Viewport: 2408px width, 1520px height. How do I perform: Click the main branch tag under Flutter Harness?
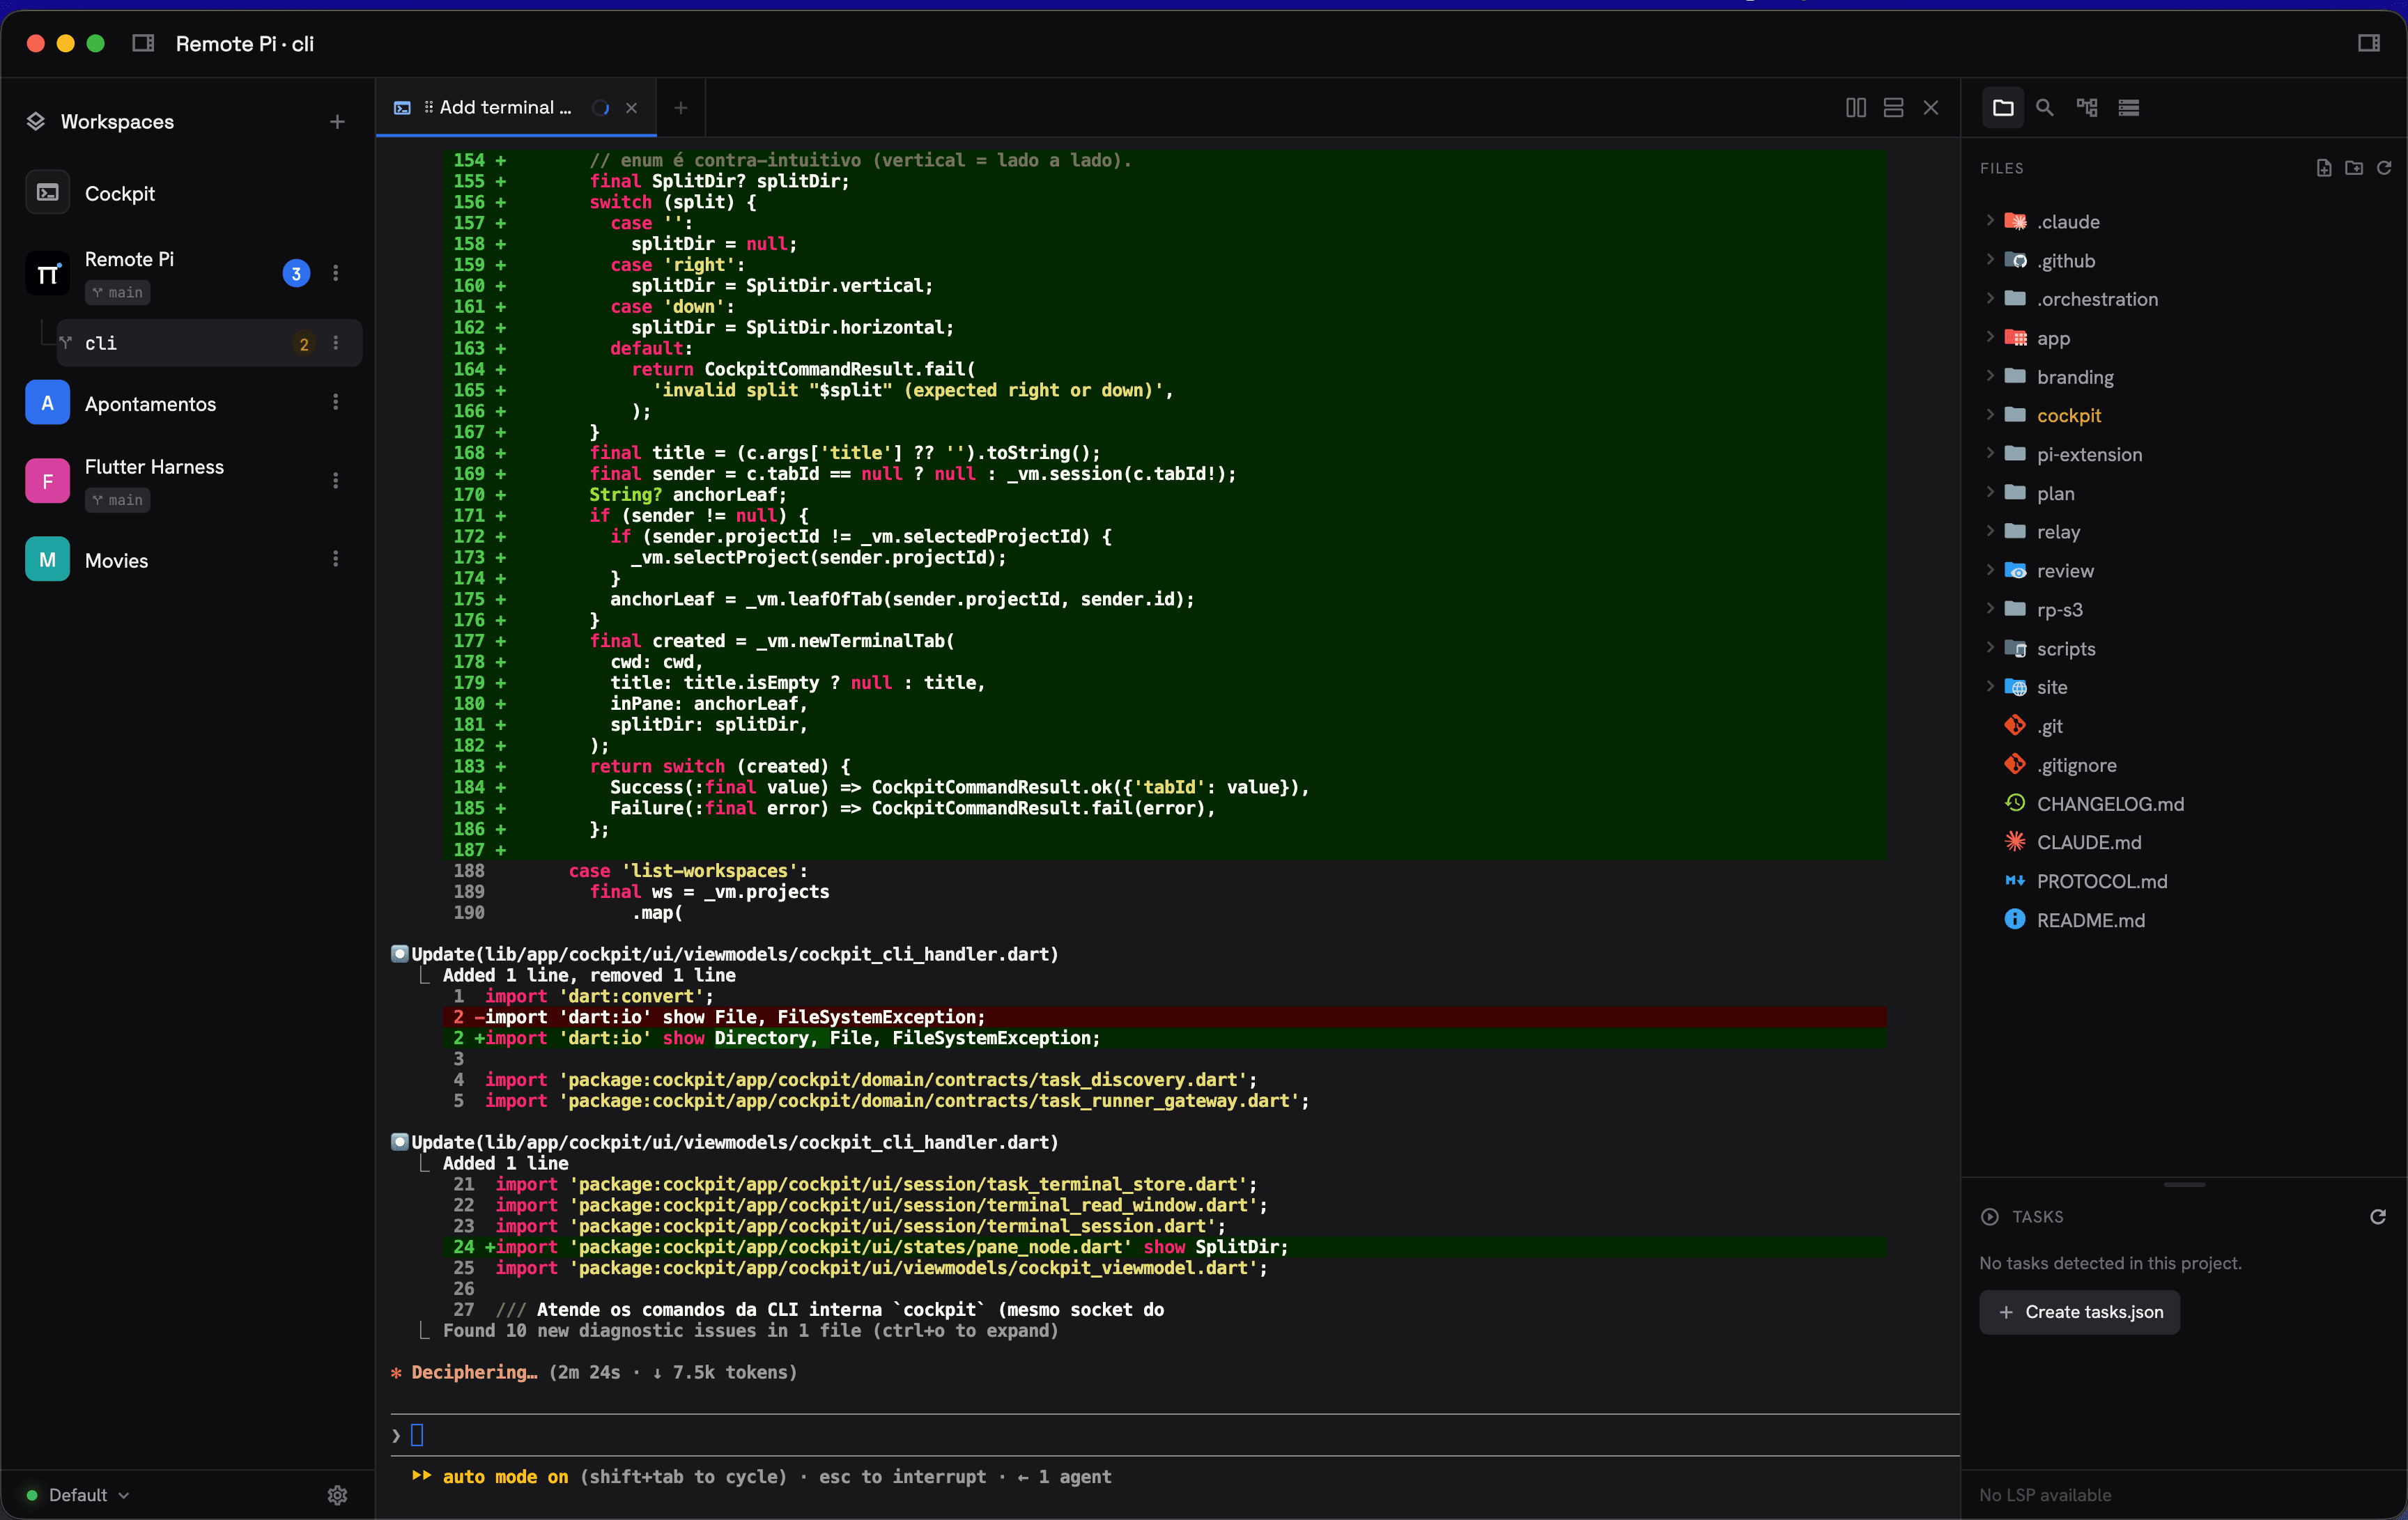pos(118,500)
